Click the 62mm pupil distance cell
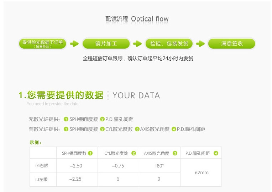This screenshot has height=192, width=272. [x=202, y=172]
